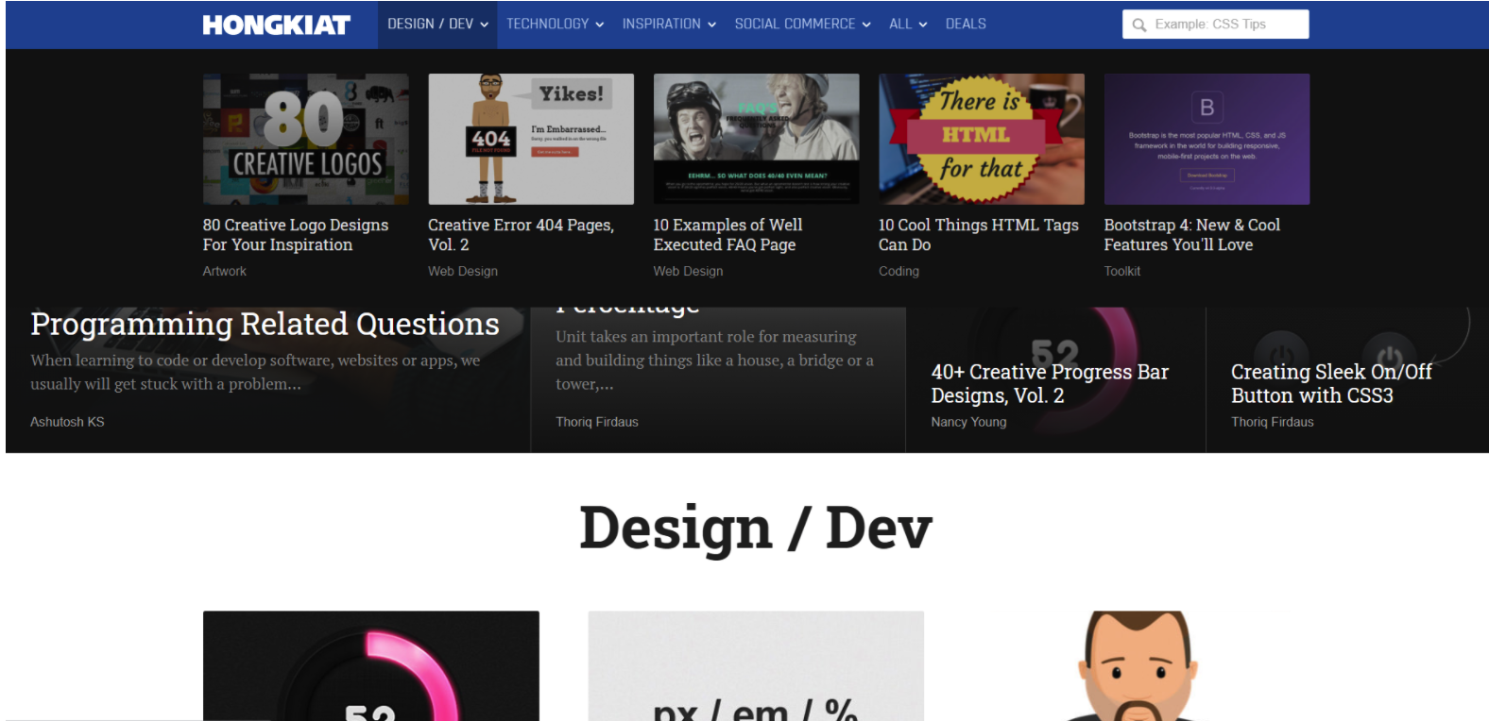The height and width of the screenshot is (721, 1489).
Task: Click the Hongkiat logo
Action: point(276,25)
